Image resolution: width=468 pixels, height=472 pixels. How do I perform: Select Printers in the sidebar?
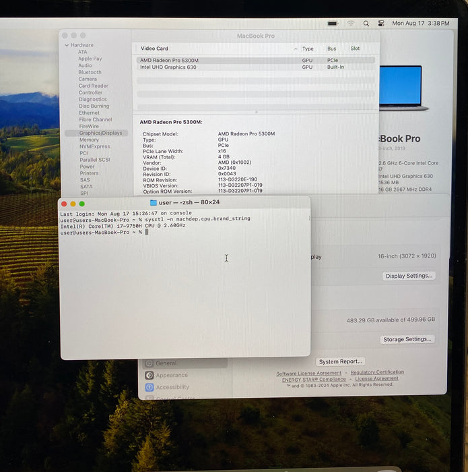tap(89, 173)
